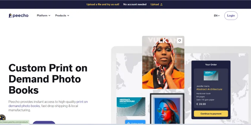The height and width of the screenshot is (125, 251).
Task: Open the EN language selector
Action: tap(217, 16)
